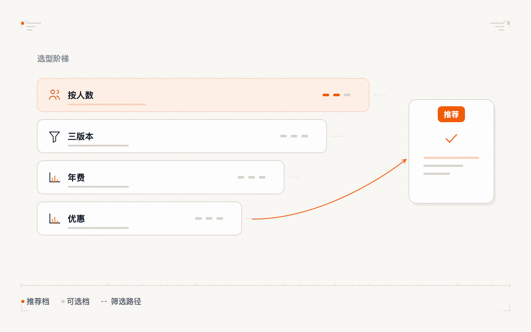Click the people icon beside 按人数
The width and height of the screenshot is (531, 332).
54,95
